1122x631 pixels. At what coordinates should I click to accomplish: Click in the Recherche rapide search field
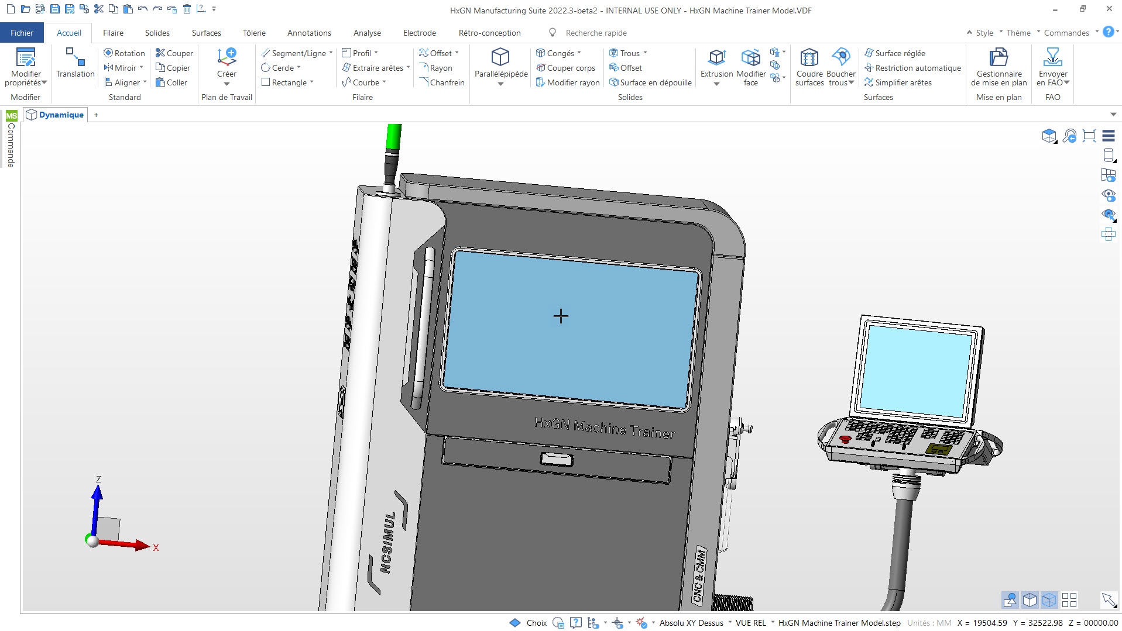coord(596,33)
